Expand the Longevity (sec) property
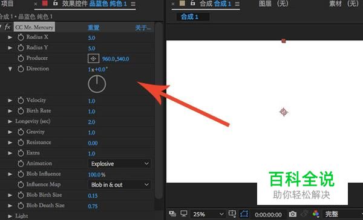Viewport: 363px width, 220px height. click(x=10, y=122)
